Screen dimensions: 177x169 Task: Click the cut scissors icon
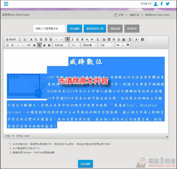(x=31, y=39)
